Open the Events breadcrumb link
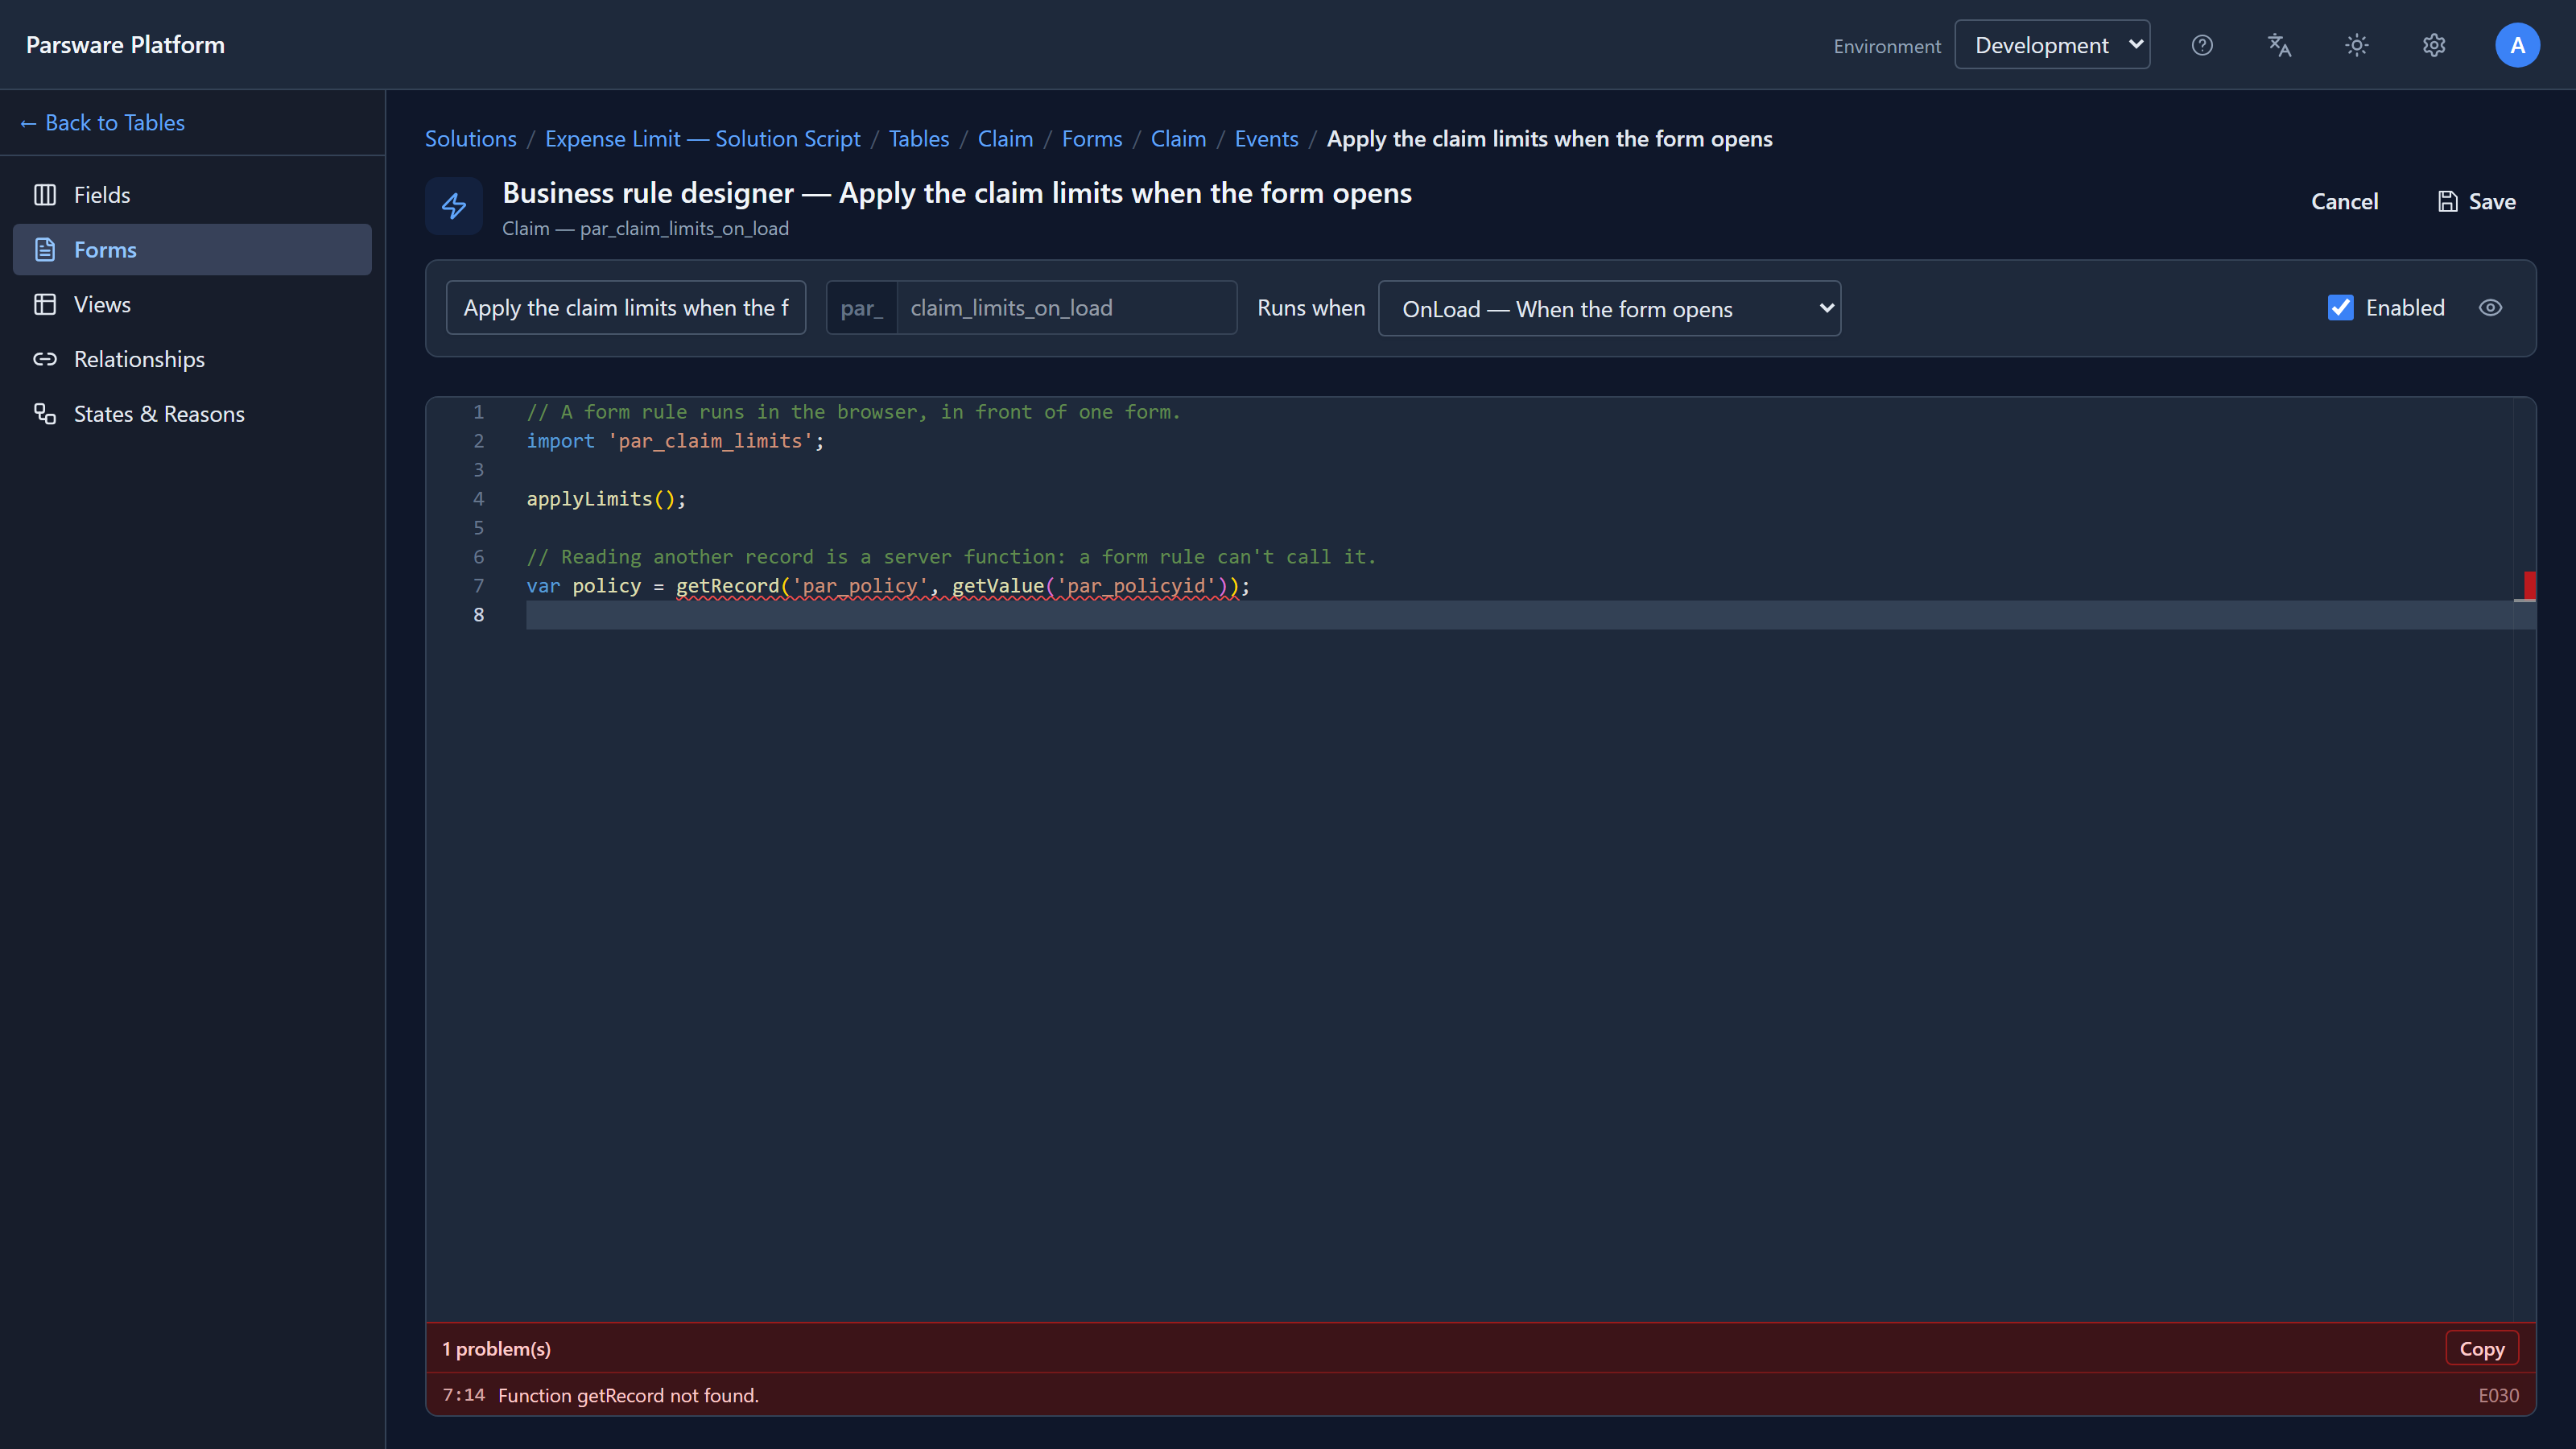Image resolution: width=2576 pixels, height=1449 pixels. (x=1266, y=139)
